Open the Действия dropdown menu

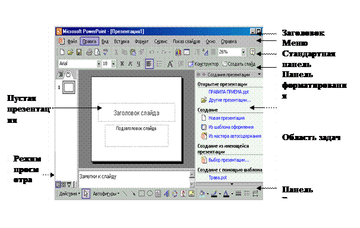pos(70,194)
